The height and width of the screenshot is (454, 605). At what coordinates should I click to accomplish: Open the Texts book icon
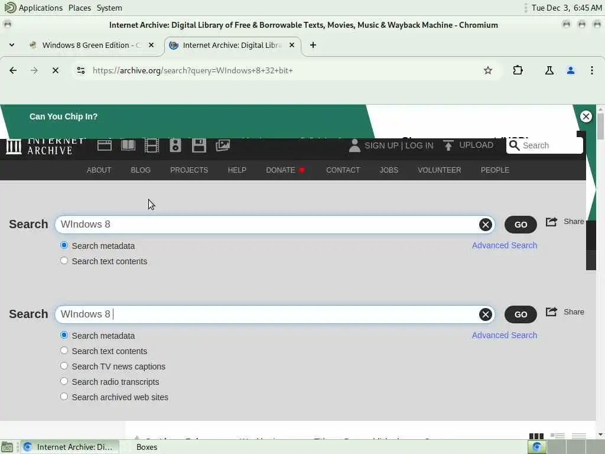tap(128, 145)
